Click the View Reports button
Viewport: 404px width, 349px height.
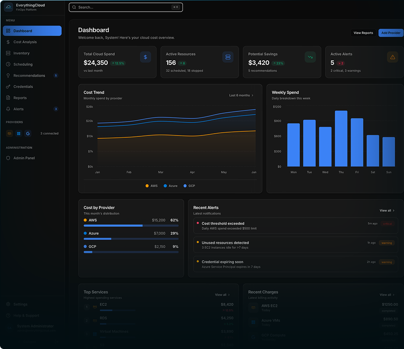363,33
